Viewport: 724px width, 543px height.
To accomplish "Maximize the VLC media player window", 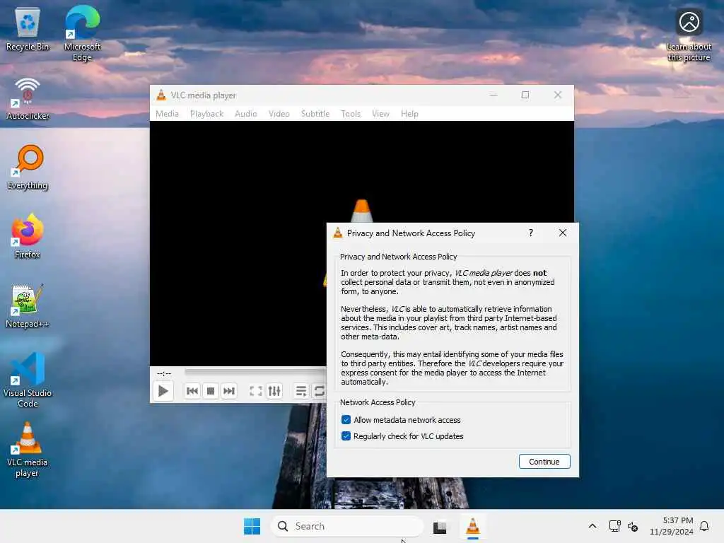I will coord(525,95).
